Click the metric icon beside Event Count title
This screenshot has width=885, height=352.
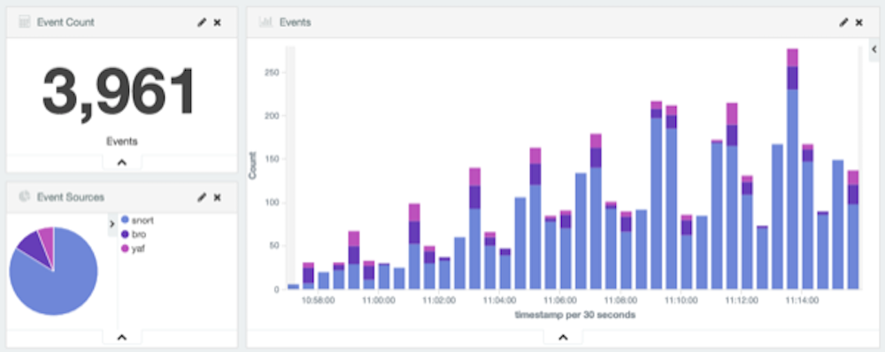point(24,22)
